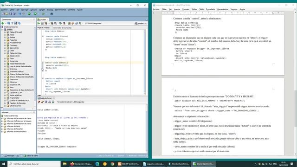Click the save icon in script output toolbar
The image size is (297, 167).
click(46, 102)
